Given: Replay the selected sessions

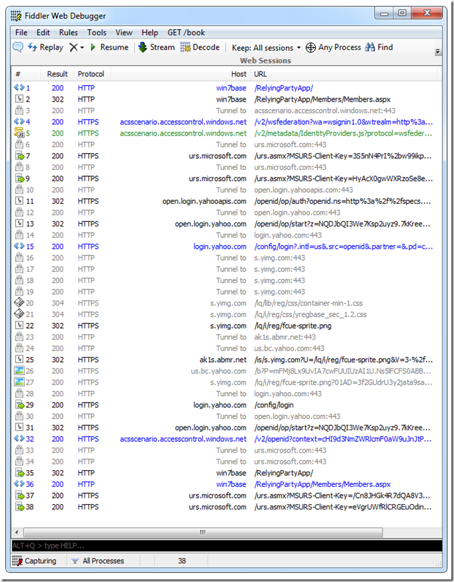Looking at the screenshot, I should coord(46,48).
